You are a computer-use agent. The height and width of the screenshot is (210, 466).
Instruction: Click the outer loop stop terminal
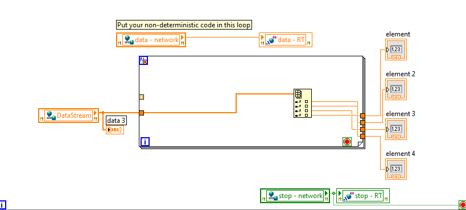462,205
